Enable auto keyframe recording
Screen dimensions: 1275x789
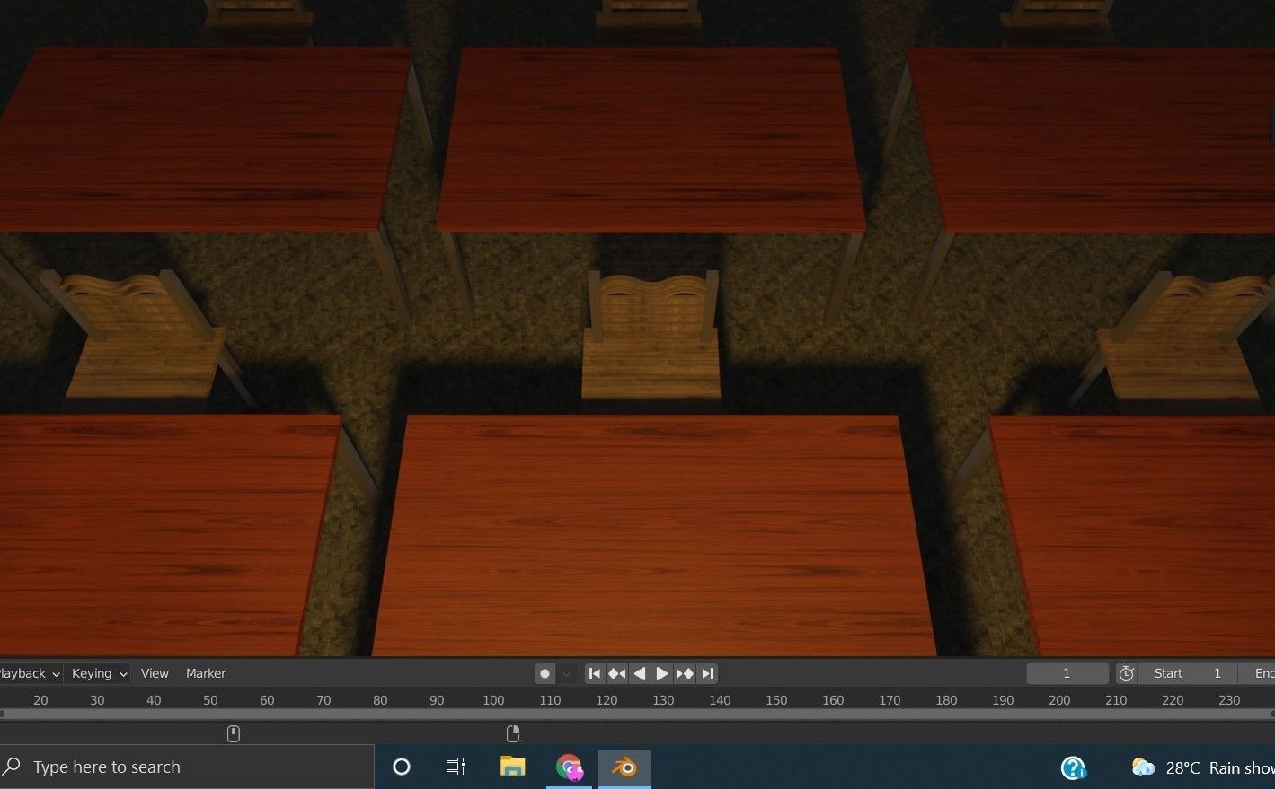point(545,673)
